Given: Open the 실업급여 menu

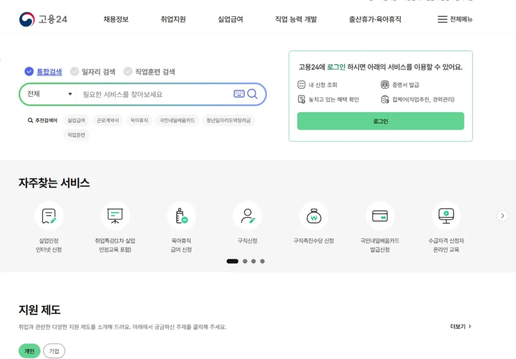Looking at the screenshot, I should click(229, 19).
